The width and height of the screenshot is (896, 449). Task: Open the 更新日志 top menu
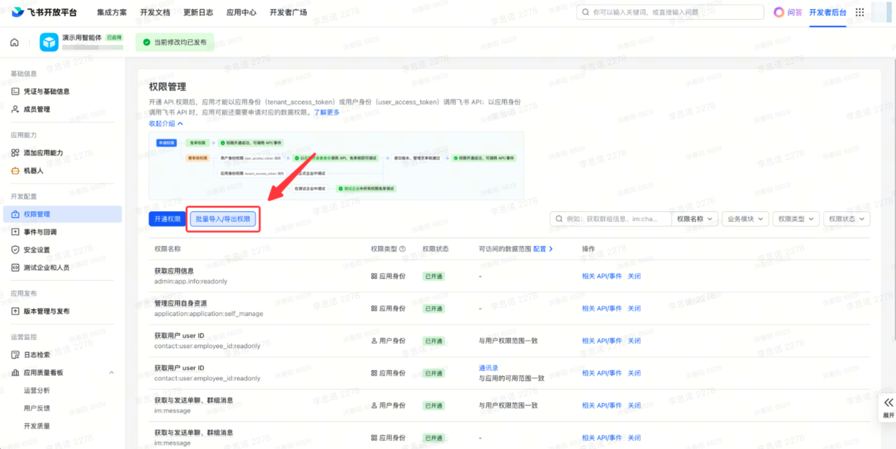[199, 12]
